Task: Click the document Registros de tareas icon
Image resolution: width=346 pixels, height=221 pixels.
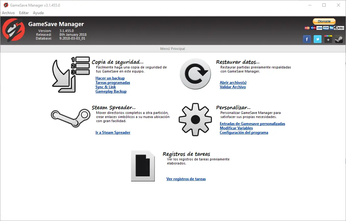Action: 143,166
